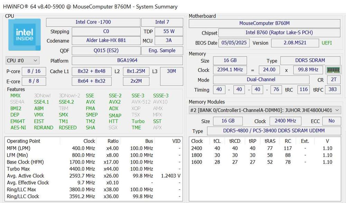346x203 pixels.
Task: Click the TDP value 55 W
Action: coord(169,31)
